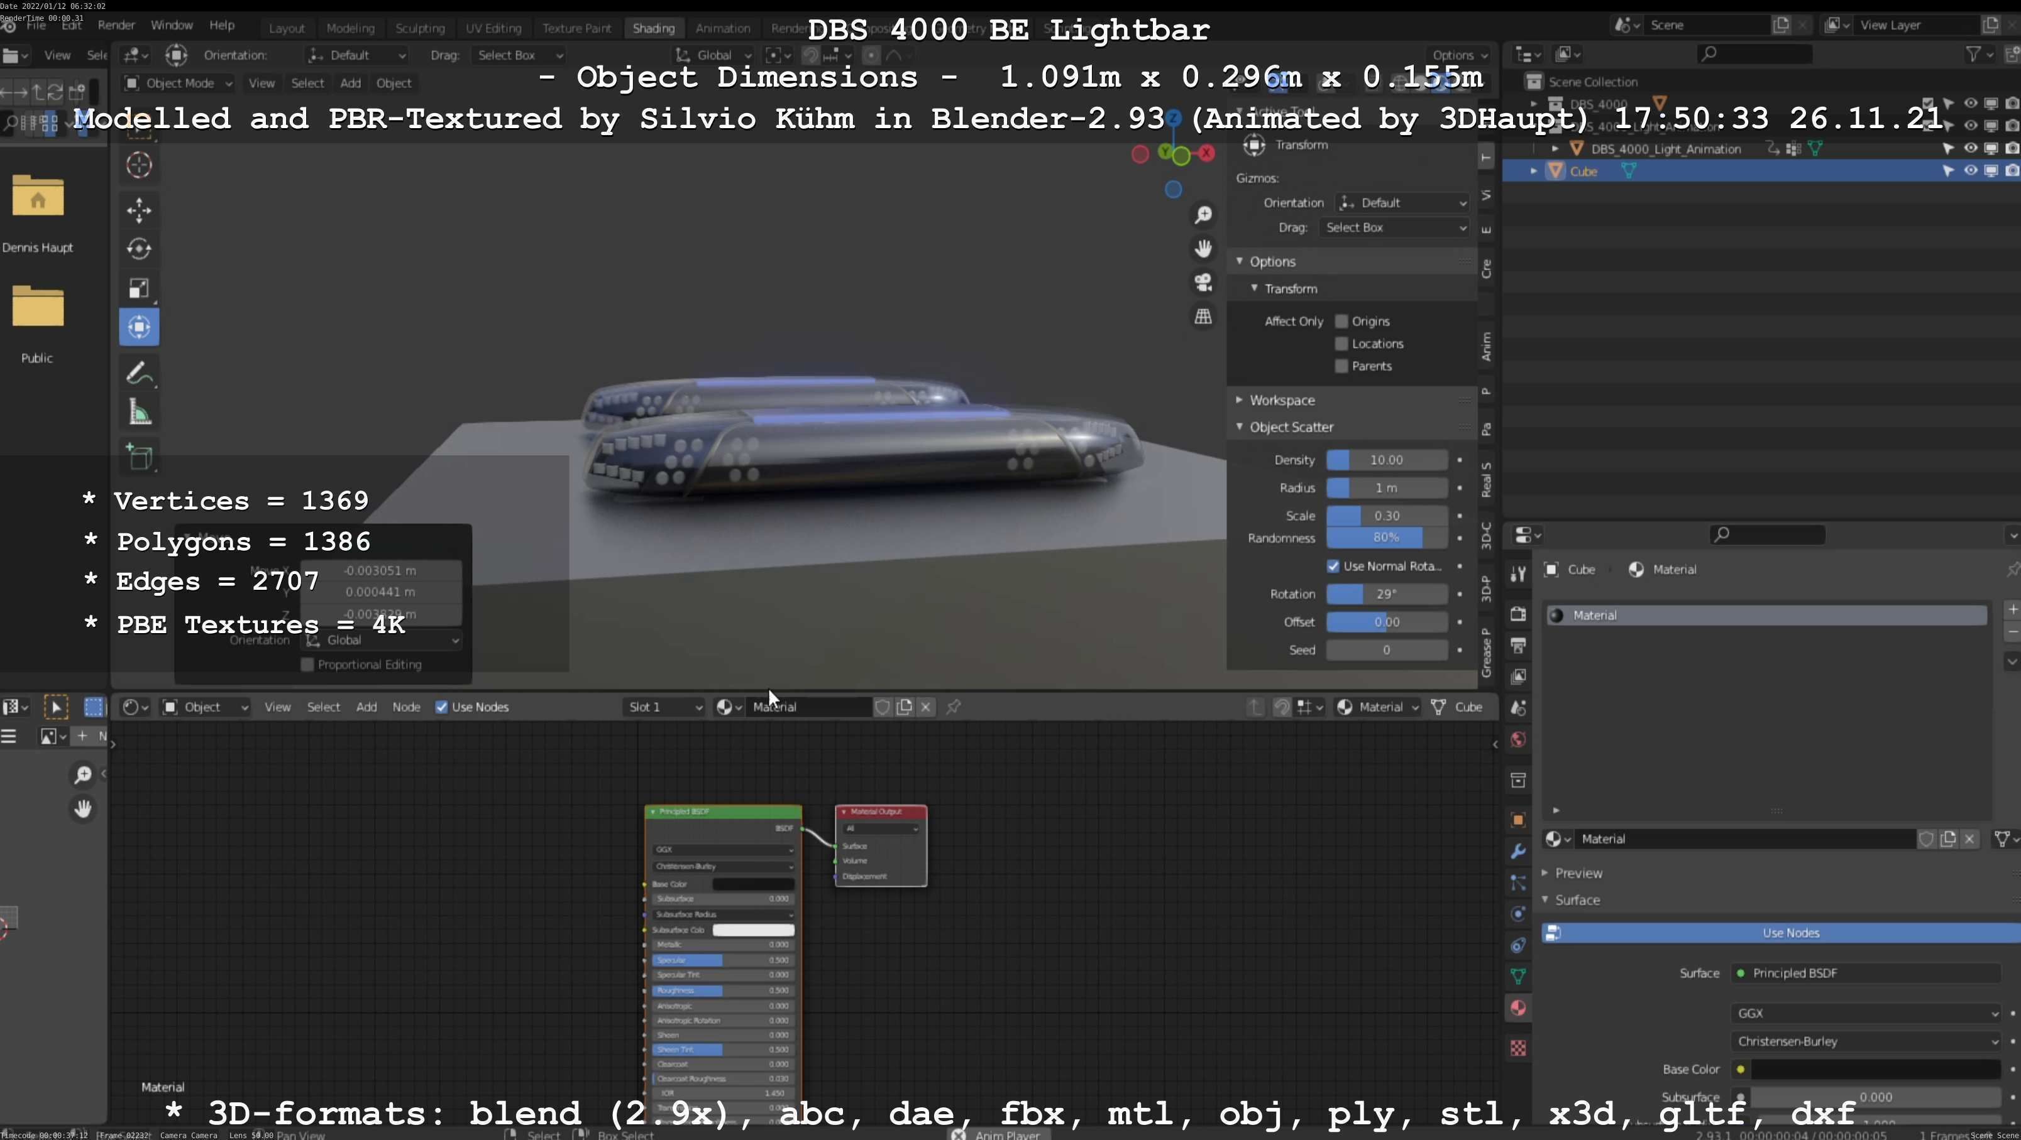The image size is (2021, 1140).
Task: Switch perspective/orthographic grid icon
Action: (x=1203, y=317)
